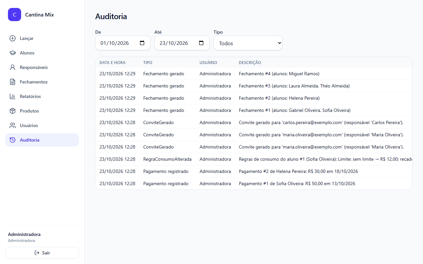Image resolution: width=423 pixels, height=264 pixels.
Task: Select the Responsáveis sidebar link
Action: [42, 67]
